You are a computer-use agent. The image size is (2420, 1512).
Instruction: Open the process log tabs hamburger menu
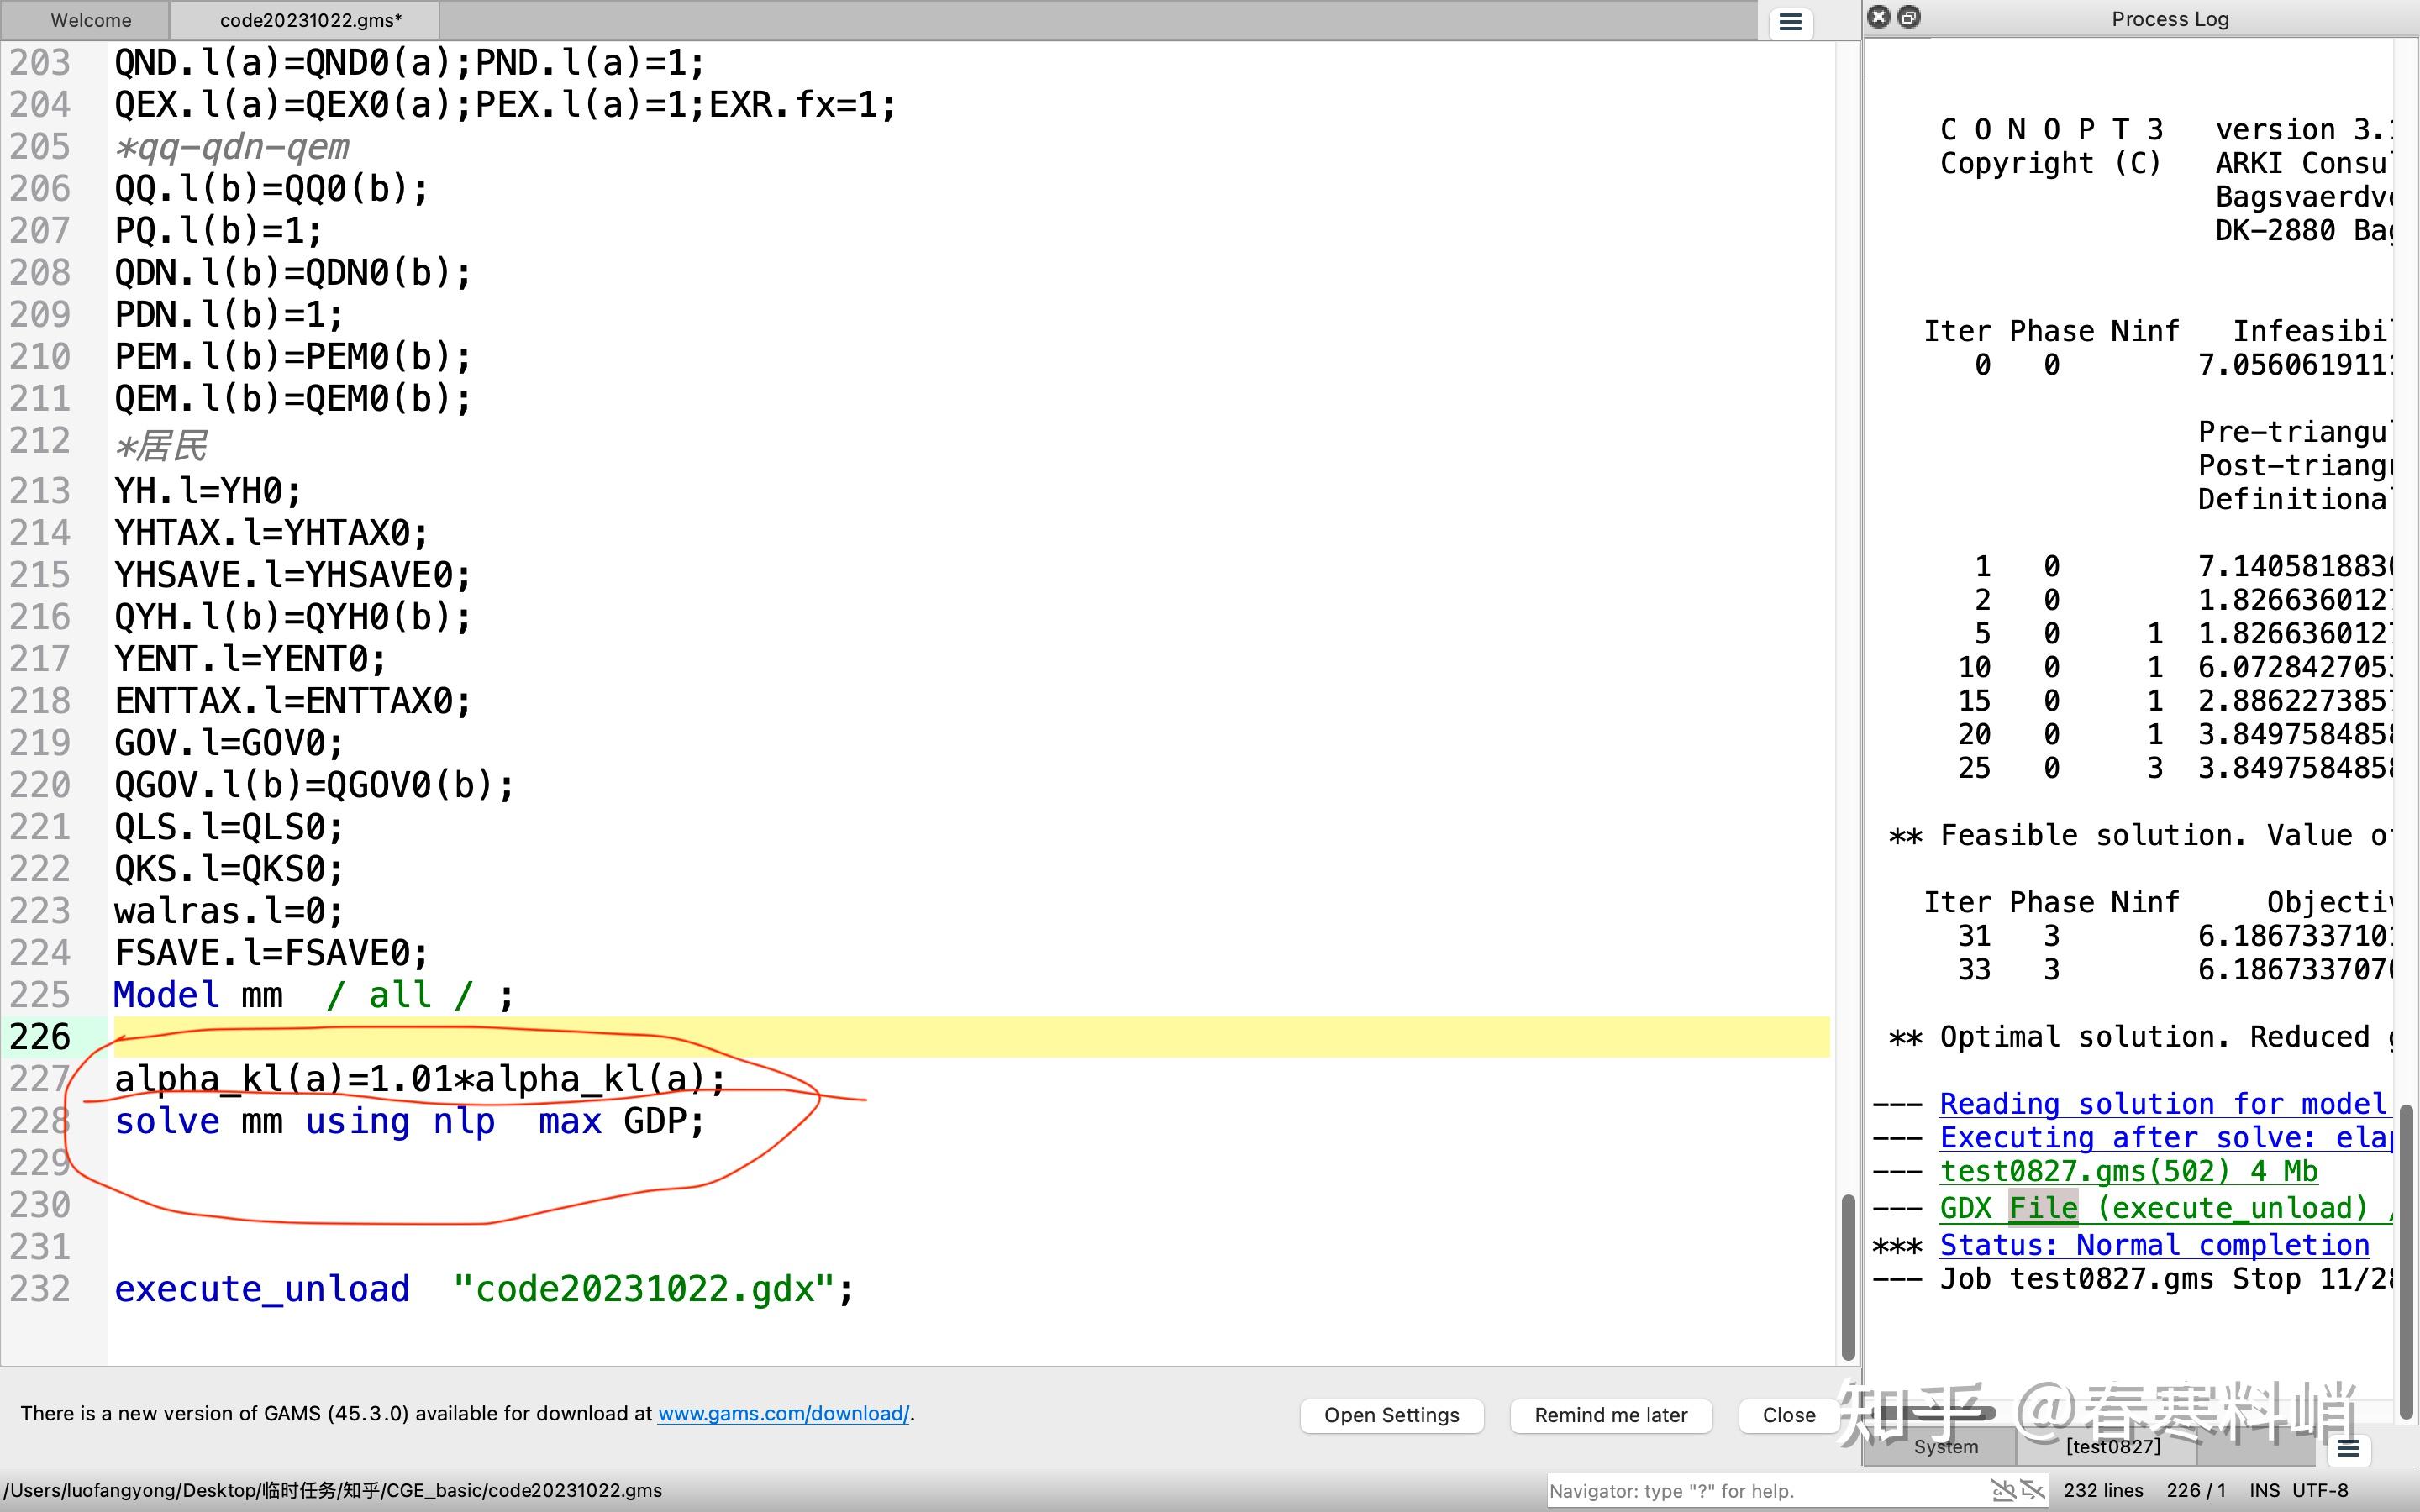(x=2348, y=1448)
